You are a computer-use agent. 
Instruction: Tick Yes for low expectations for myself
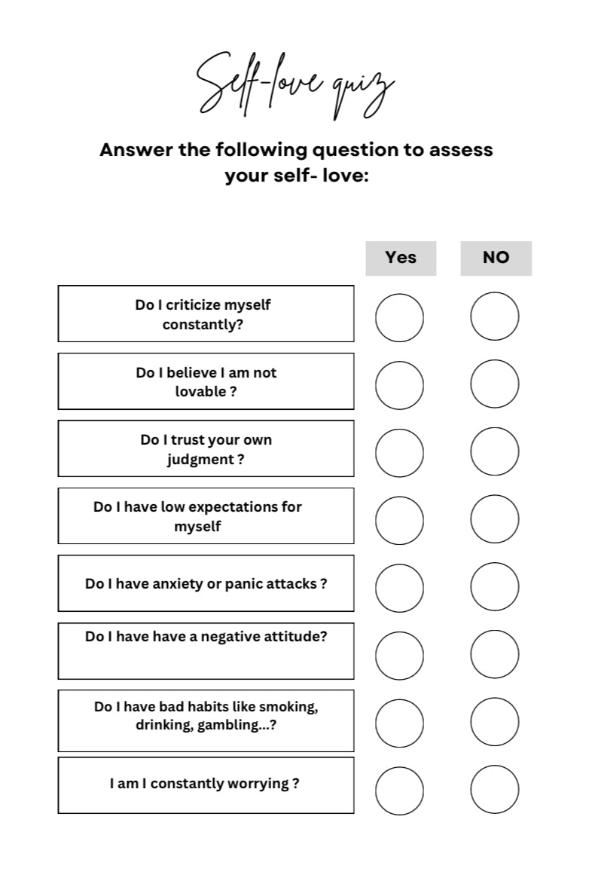point(399,520)
